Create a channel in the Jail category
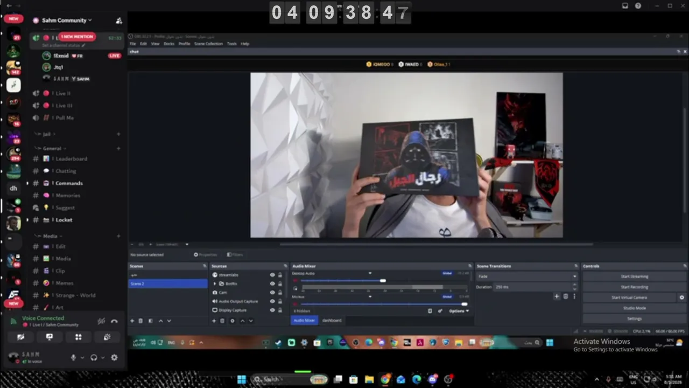Image resolution: width=689 pixels, height=388 pixels. tap(118, 134)
